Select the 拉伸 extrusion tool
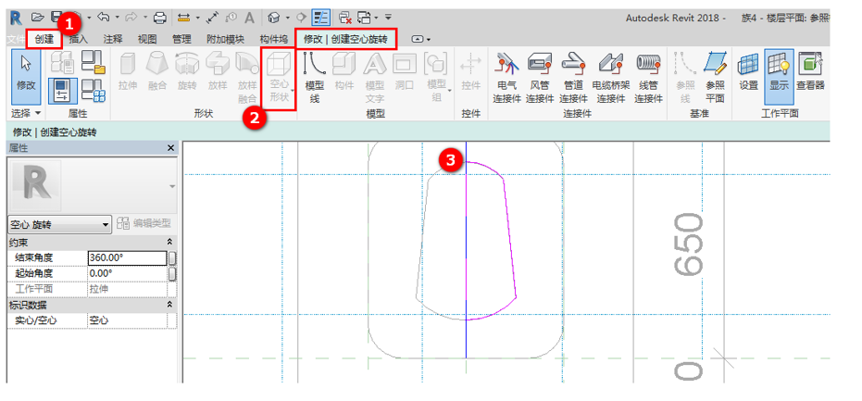Screen dimensions: 862x401 tap(128, 71)
